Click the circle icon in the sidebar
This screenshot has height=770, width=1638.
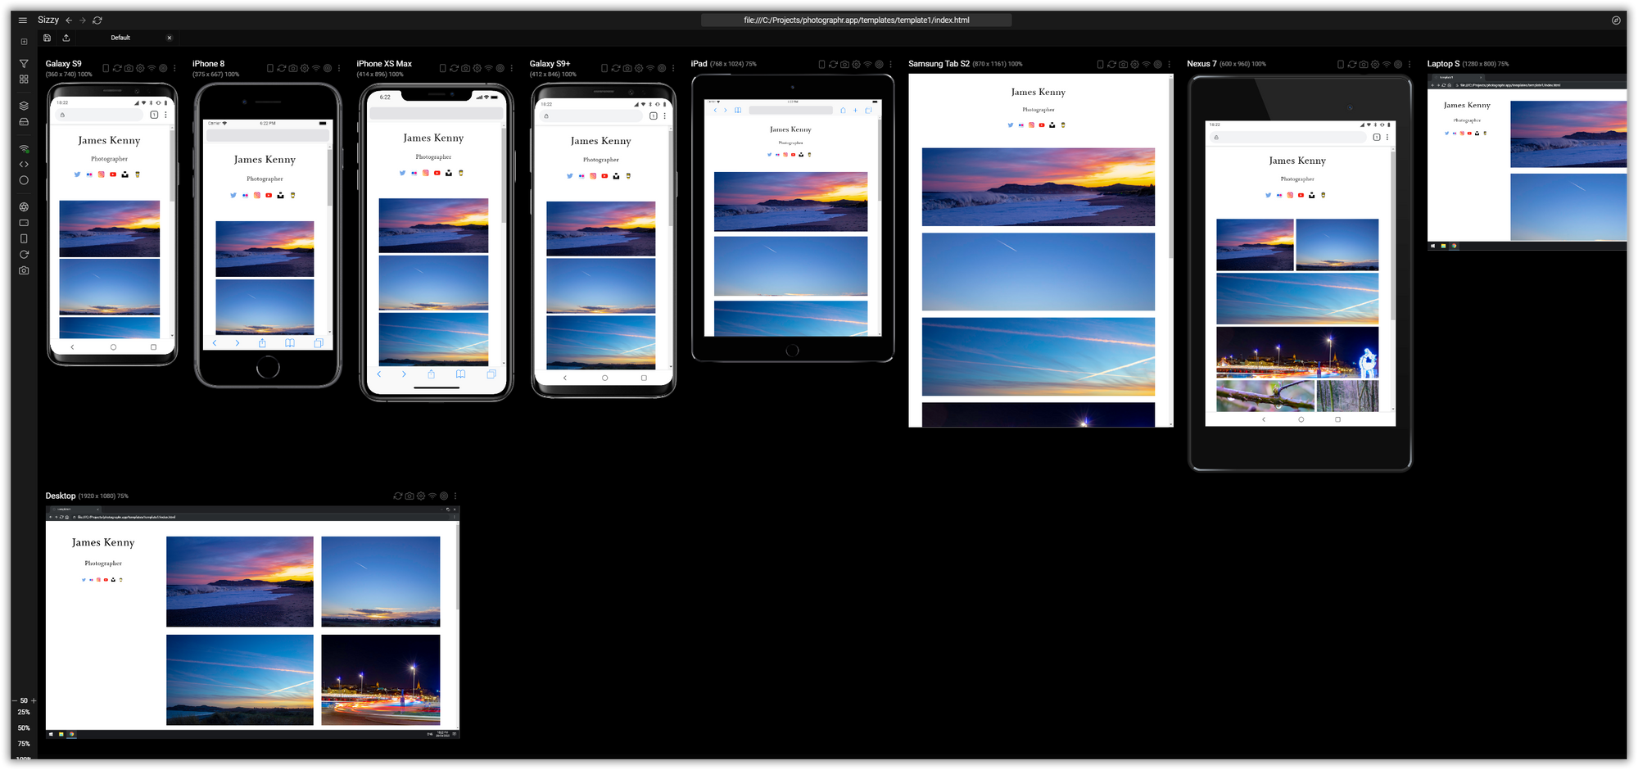[24, 180]
